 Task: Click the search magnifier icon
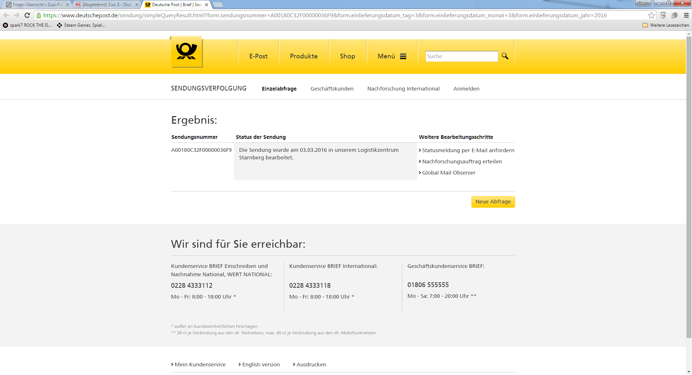505,56
